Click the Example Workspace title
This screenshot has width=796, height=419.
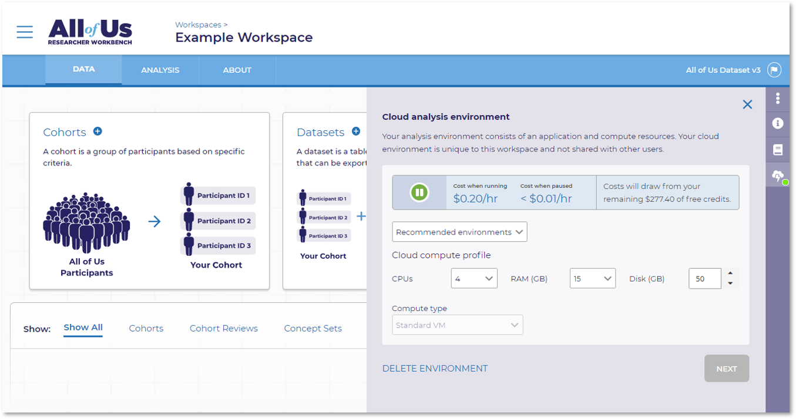click(244, 38)
